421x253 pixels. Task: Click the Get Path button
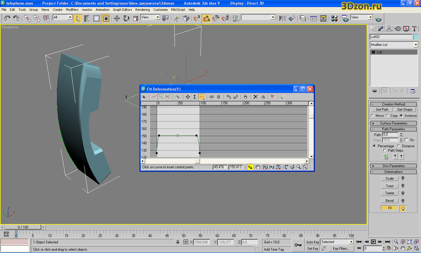[382, 110]
